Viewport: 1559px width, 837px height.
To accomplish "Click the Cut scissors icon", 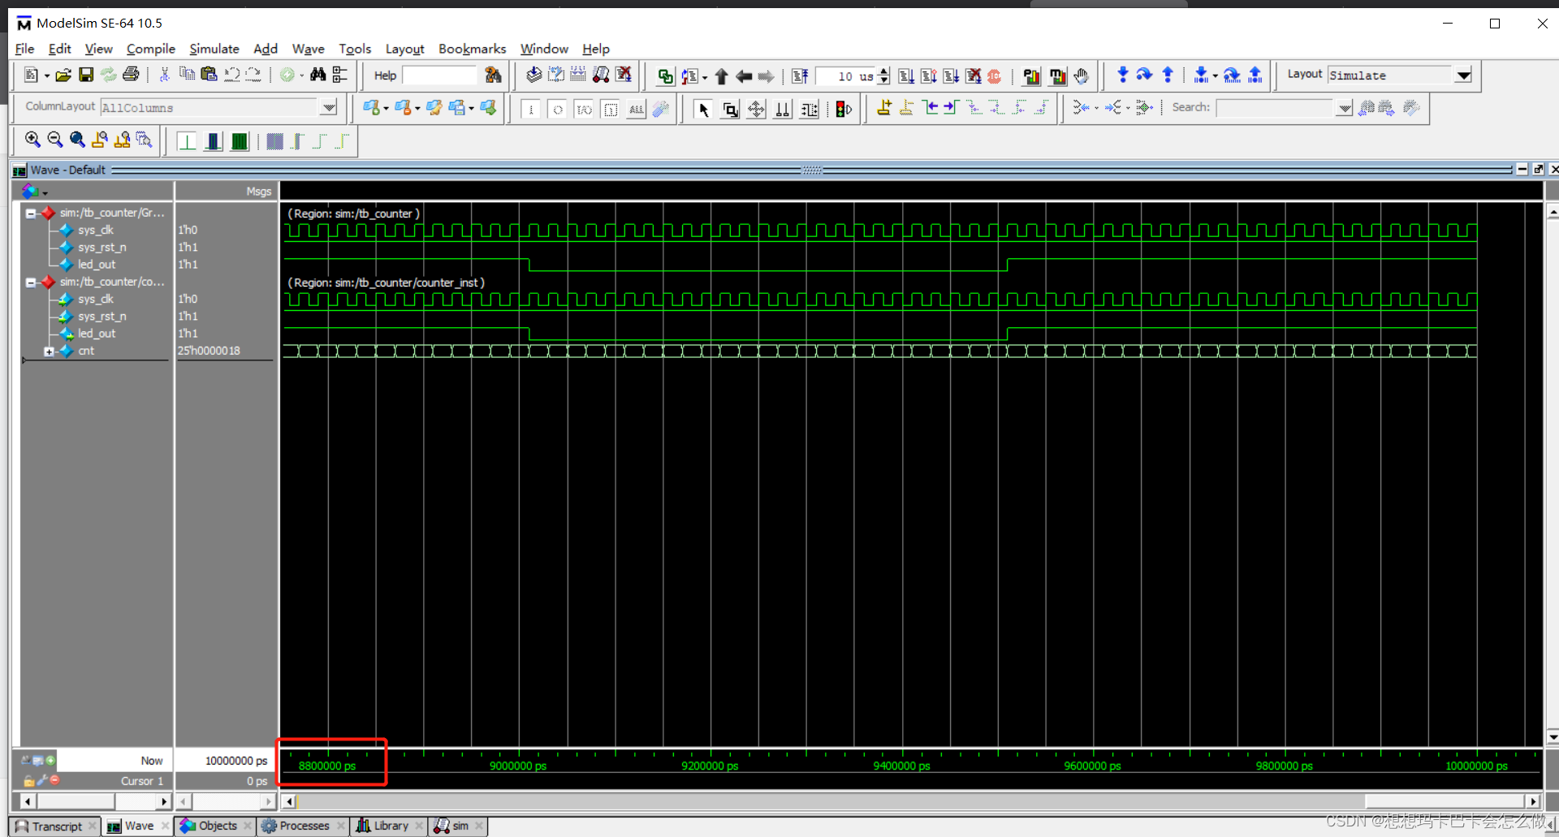I will 164,76.
